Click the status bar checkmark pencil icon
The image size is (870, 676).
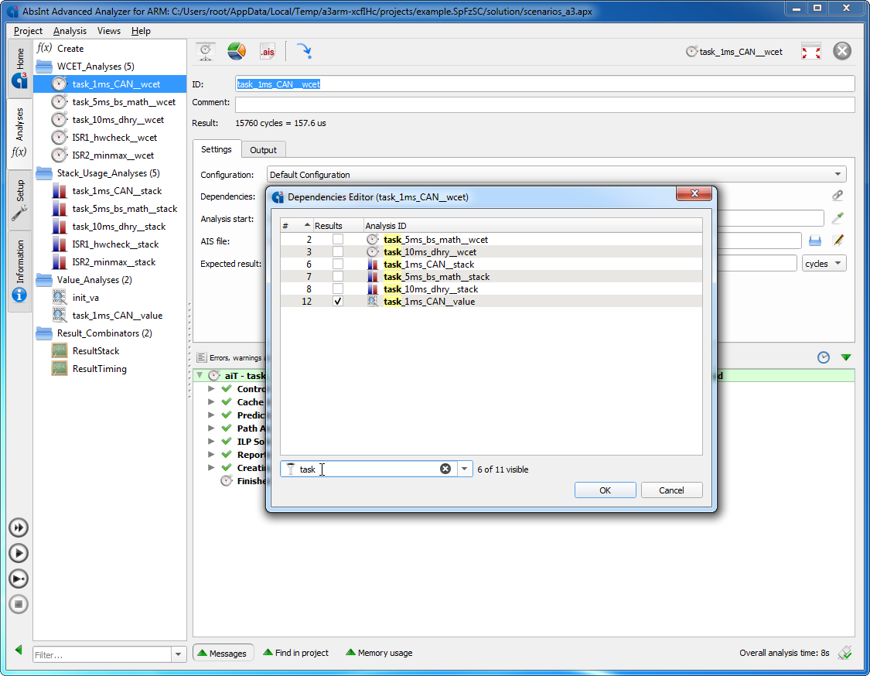click(845, 653)
